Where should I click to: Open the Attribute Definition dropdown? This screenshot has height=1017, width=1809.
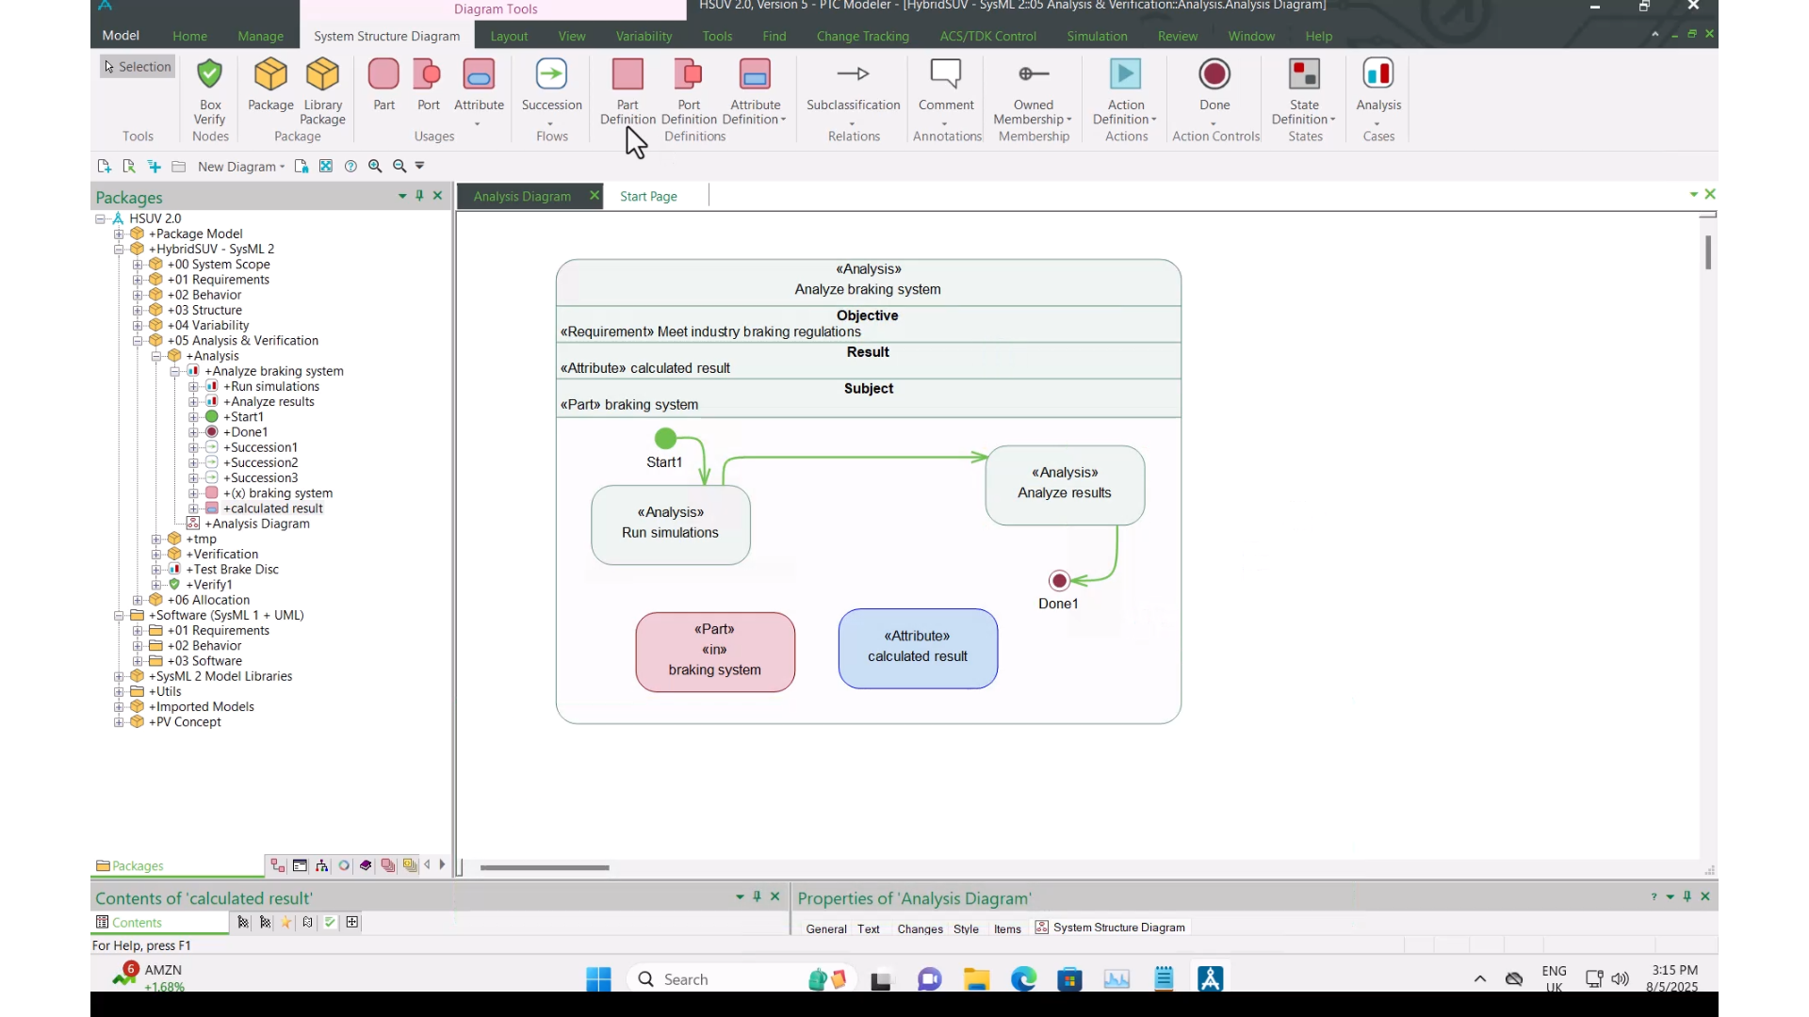click(x=783, y=120)
